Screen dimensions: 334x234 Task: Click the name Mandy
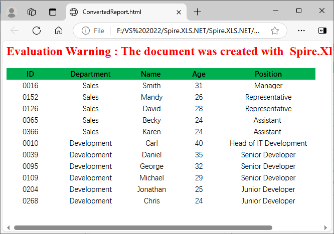click(151, 97)
